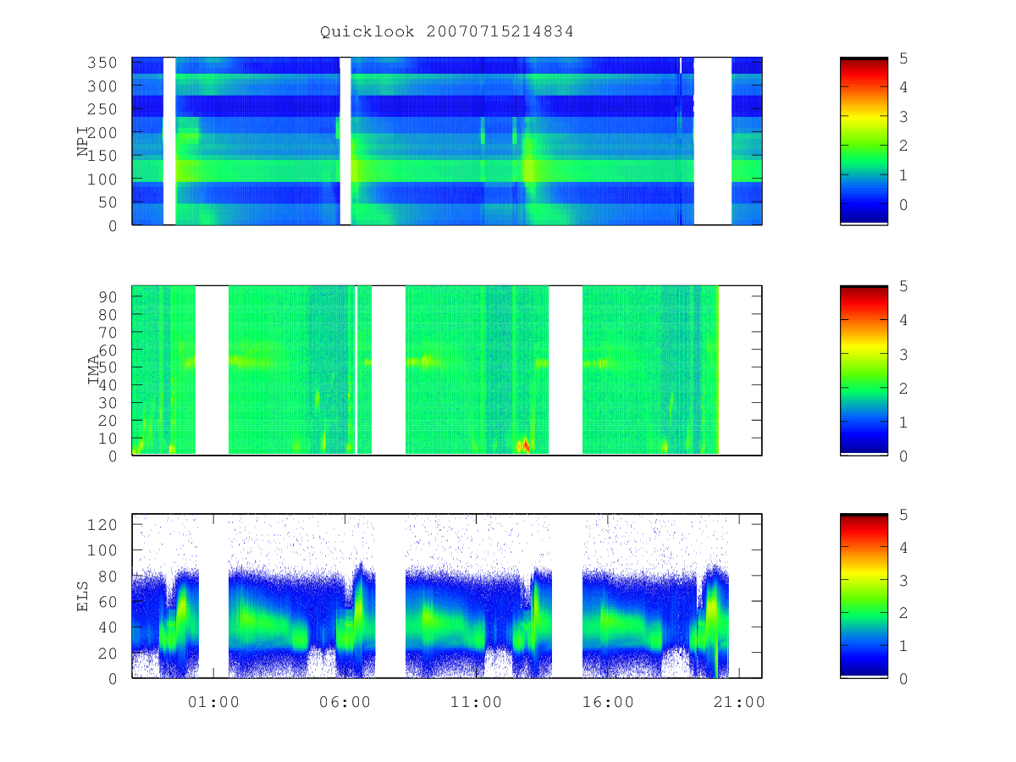Select the IMA axis label
Image resolution: width=1016 pixels, height=762 pixels.
pyautogui.click(x=94, y=370)
